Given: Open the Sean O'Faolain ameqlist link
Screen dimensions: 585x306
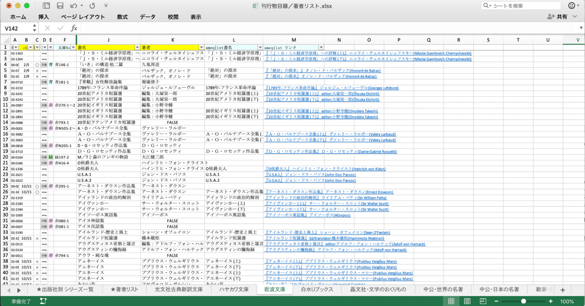Looking at the screenshot, I should (328, 233).
